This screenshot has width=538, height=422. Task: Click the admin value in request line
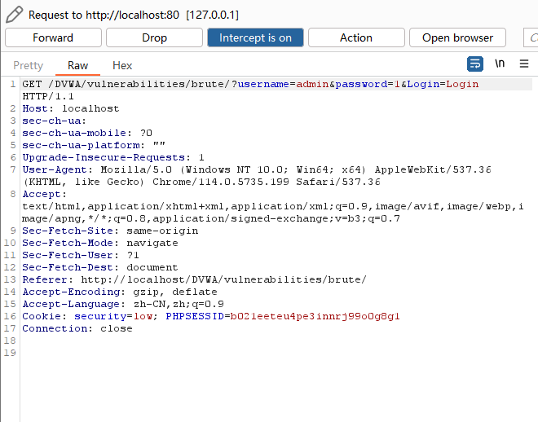[x=312, y=84]
